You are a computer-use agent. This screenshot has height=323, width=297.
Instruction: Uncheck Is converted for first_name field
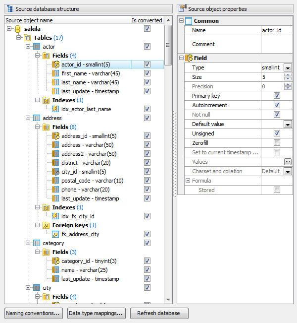click(147, 73)
